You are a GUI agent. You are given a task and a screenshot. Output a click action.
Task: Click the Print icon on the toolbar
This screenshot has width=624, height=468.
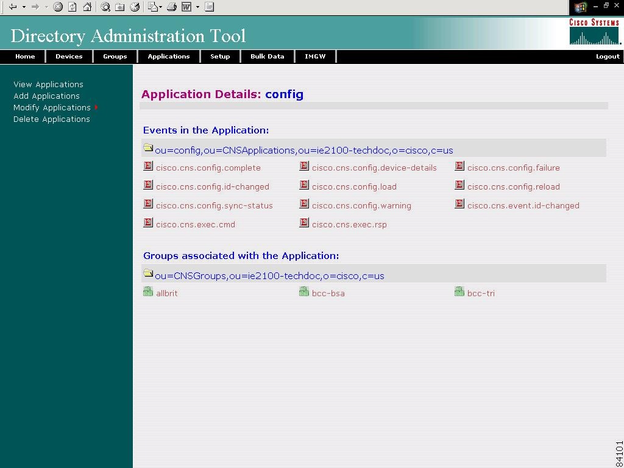tap(171, 8)
